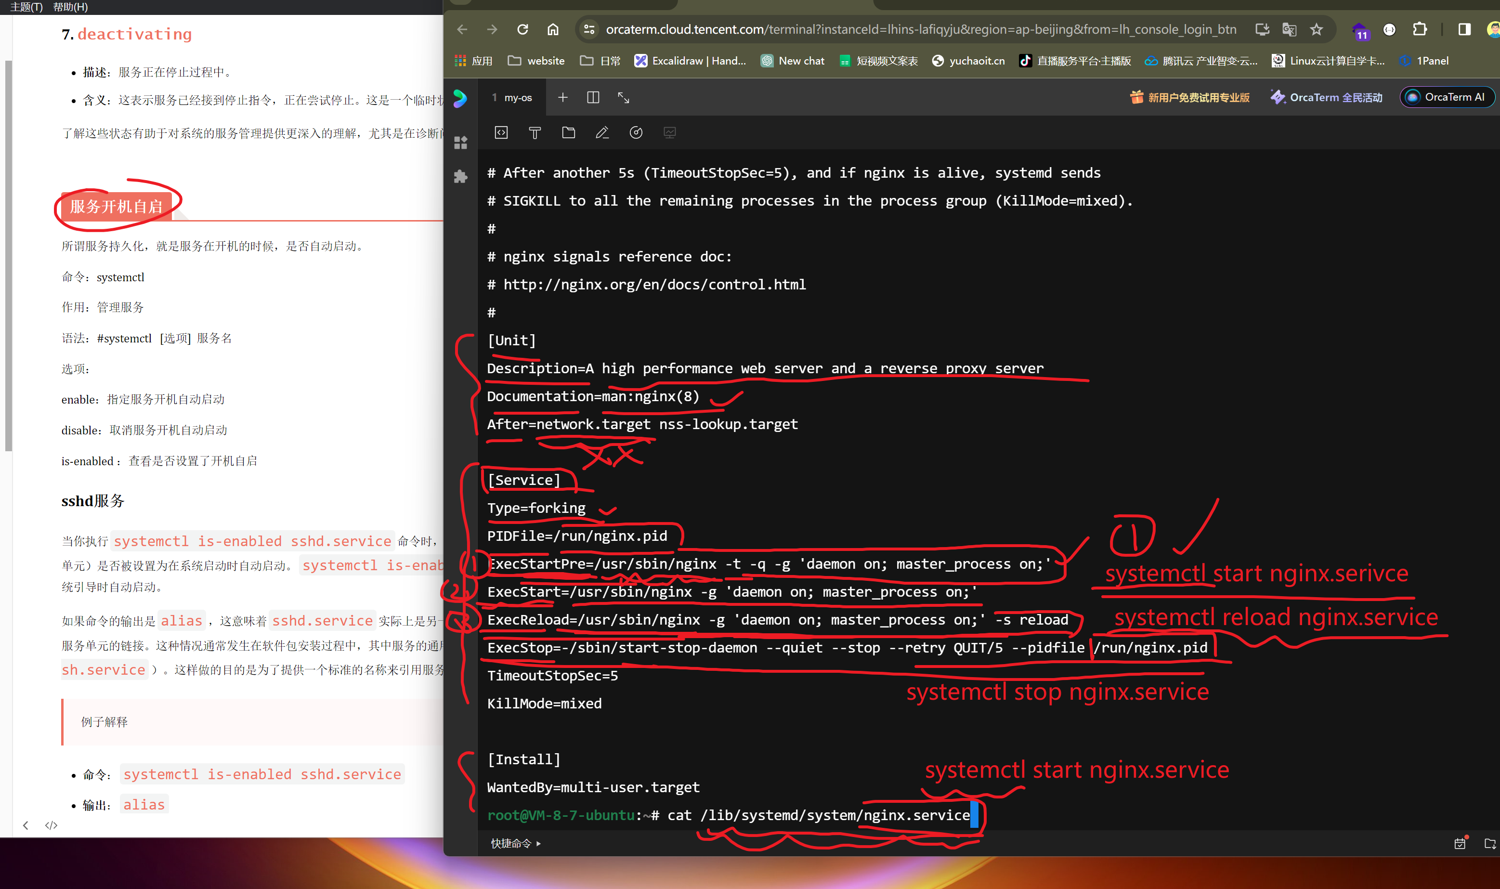The width and height of the screenshot is (1500, 889).
Task: Click 新用户免费试用专业版 promo
Action: point(1190,97)
